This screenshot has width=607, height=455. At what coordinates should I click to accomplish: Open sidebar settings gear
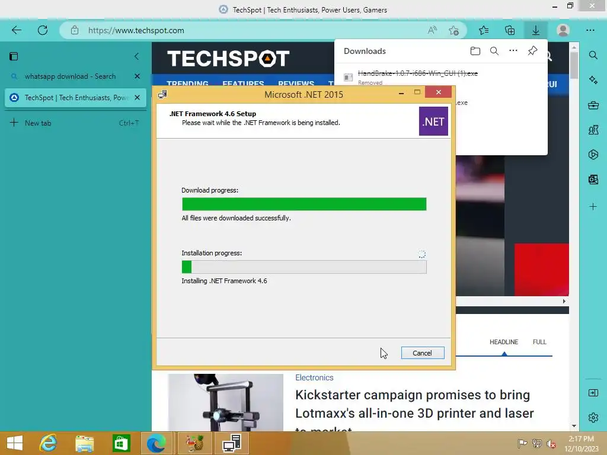(x=593, y=418)
